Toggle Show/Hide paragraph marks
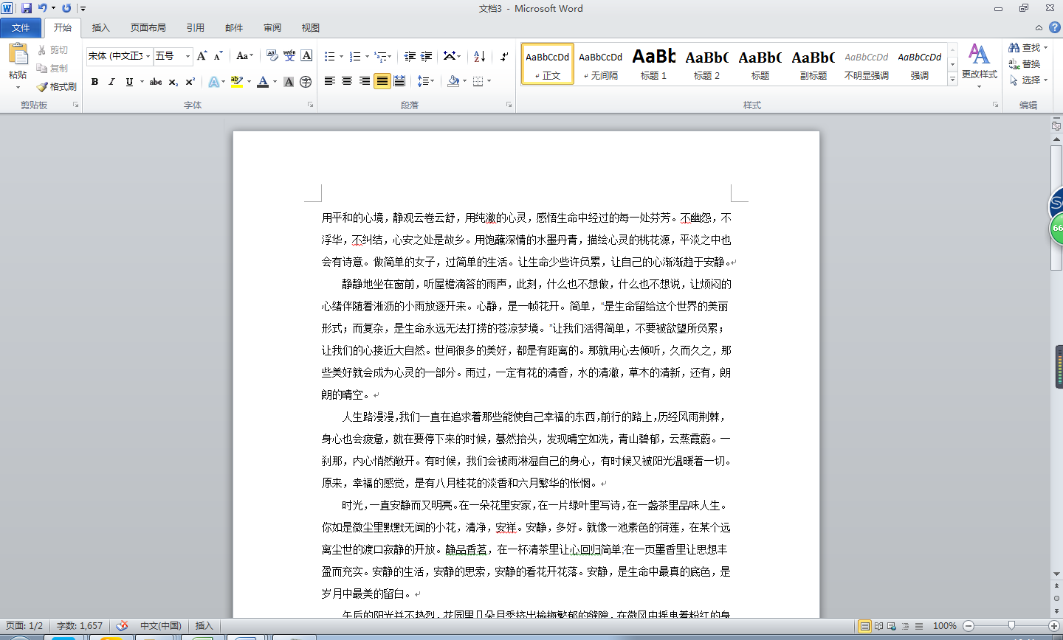This screenshot has height=640, width=1063. tap(504, 56)
